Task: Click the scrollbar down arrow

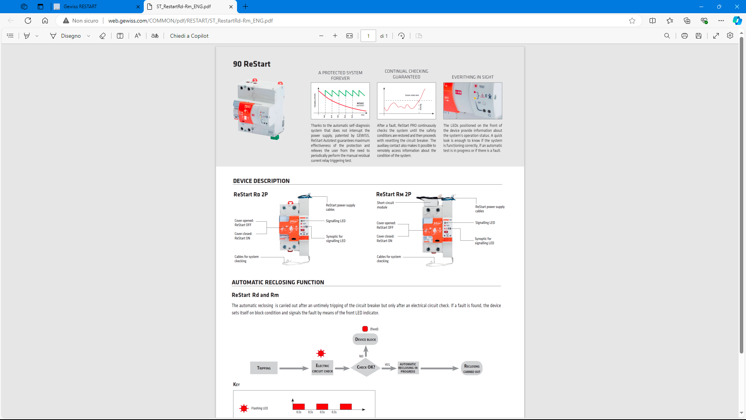Action: pos(741,413)
